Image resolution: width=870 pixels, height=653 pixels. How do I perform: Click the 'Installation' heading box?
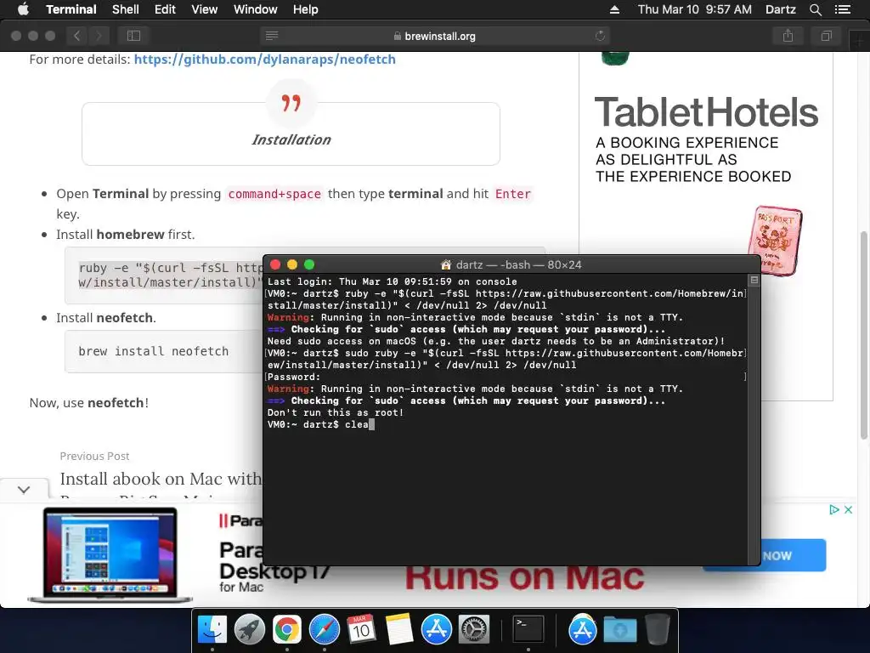pos(291,133)
